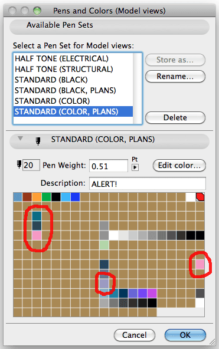
Task: Pick the bright blue swatch in top row
Action: pos(75,197)
